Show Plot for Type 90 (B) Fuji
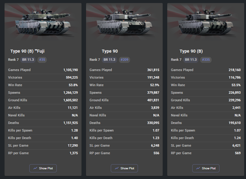The width and height of the screenshot is (246, 179). 43,168
